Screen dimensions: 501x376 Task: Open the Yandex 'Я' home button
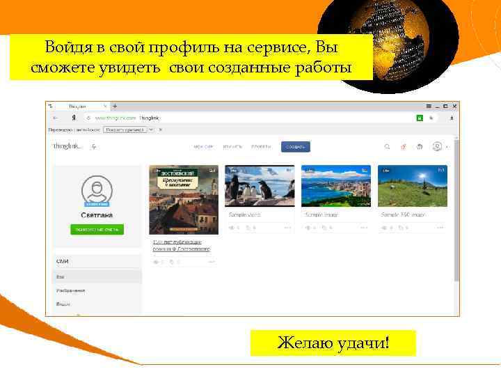(x=74, y=118)
